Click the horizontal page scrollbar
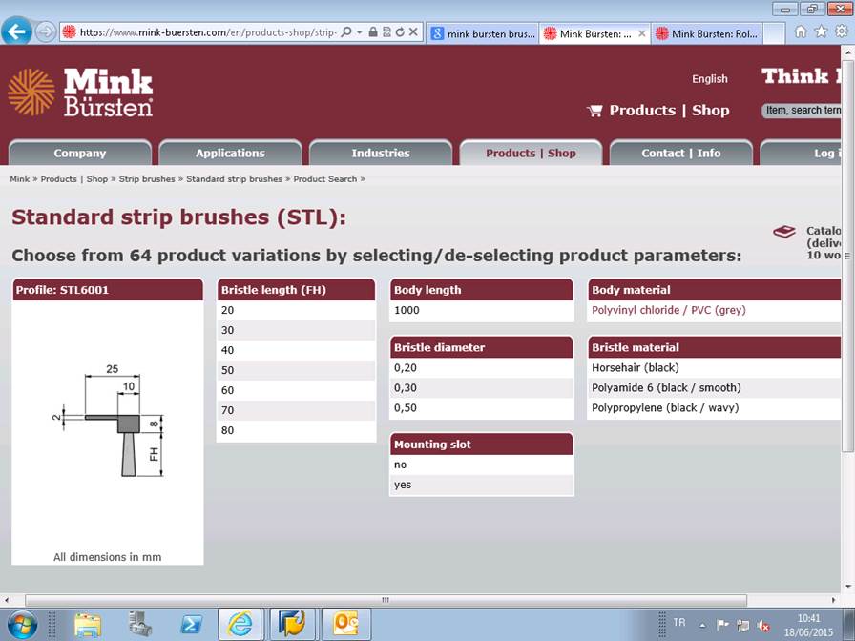The image size is (855, 641). point(386,600)
